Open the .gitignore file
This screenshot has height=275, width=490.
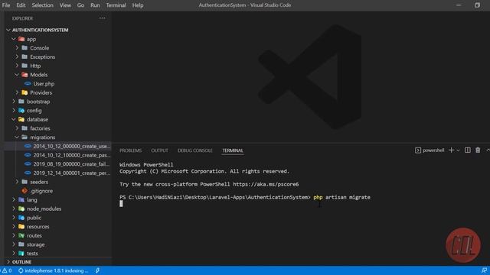pos(41,191)
